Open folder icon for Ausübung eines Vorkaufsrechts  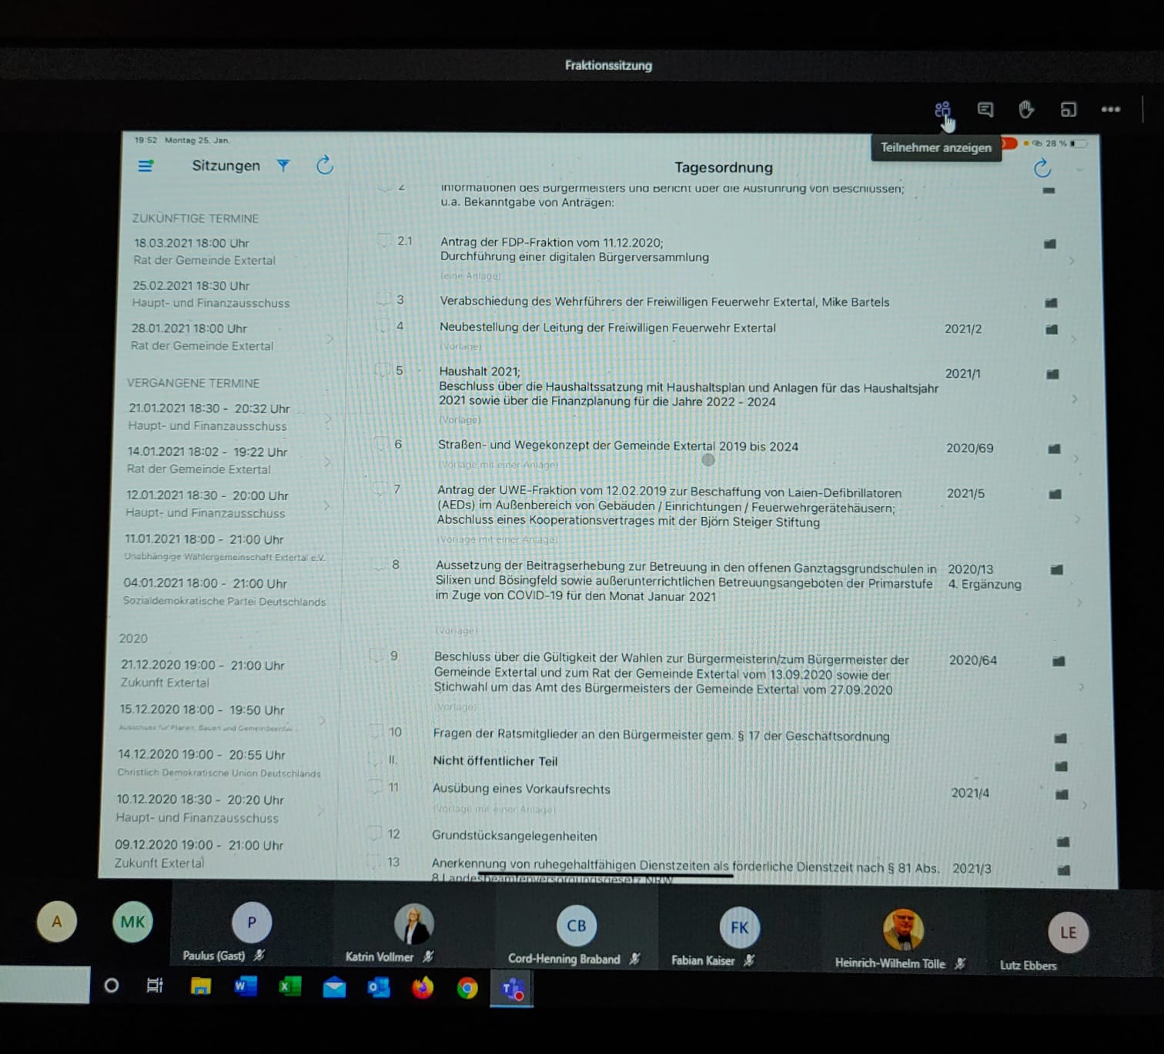click(1062, 794)
